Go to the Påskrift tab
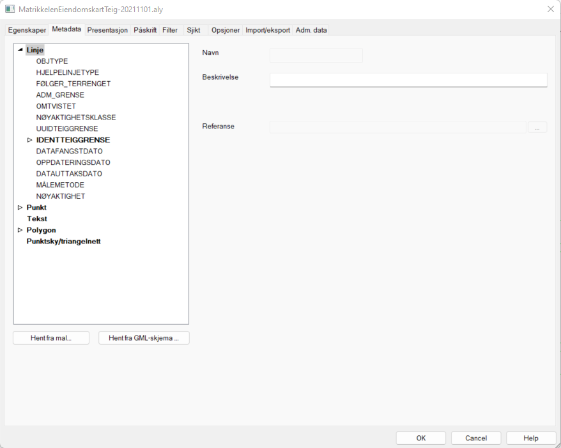This screenshot has height=448, width=561. (145, 30)
